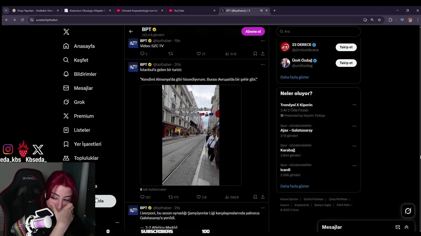Click the address bar x.com/bpthaber
421x236 pixels.
[x=47, y=20]
